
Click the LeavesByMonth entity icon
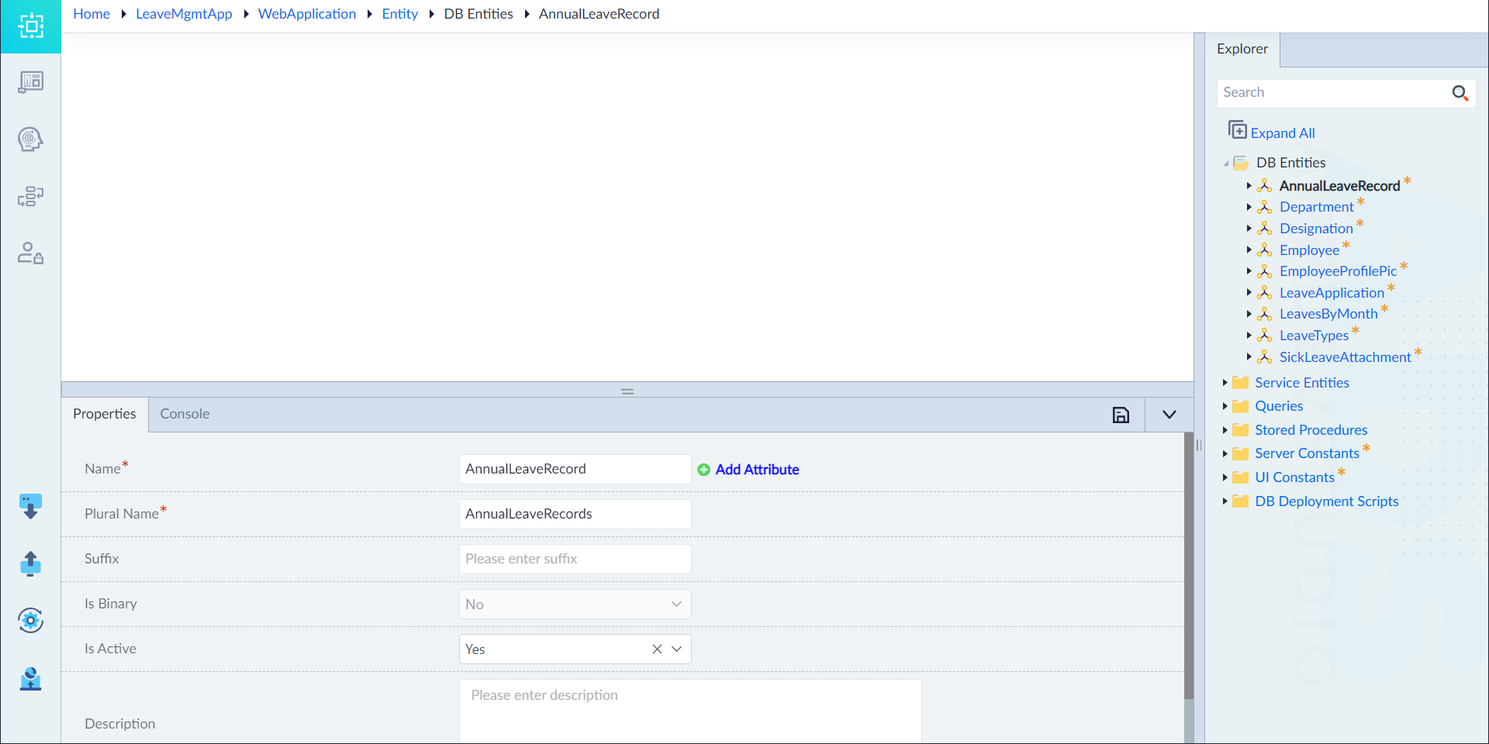[1265, 314]
